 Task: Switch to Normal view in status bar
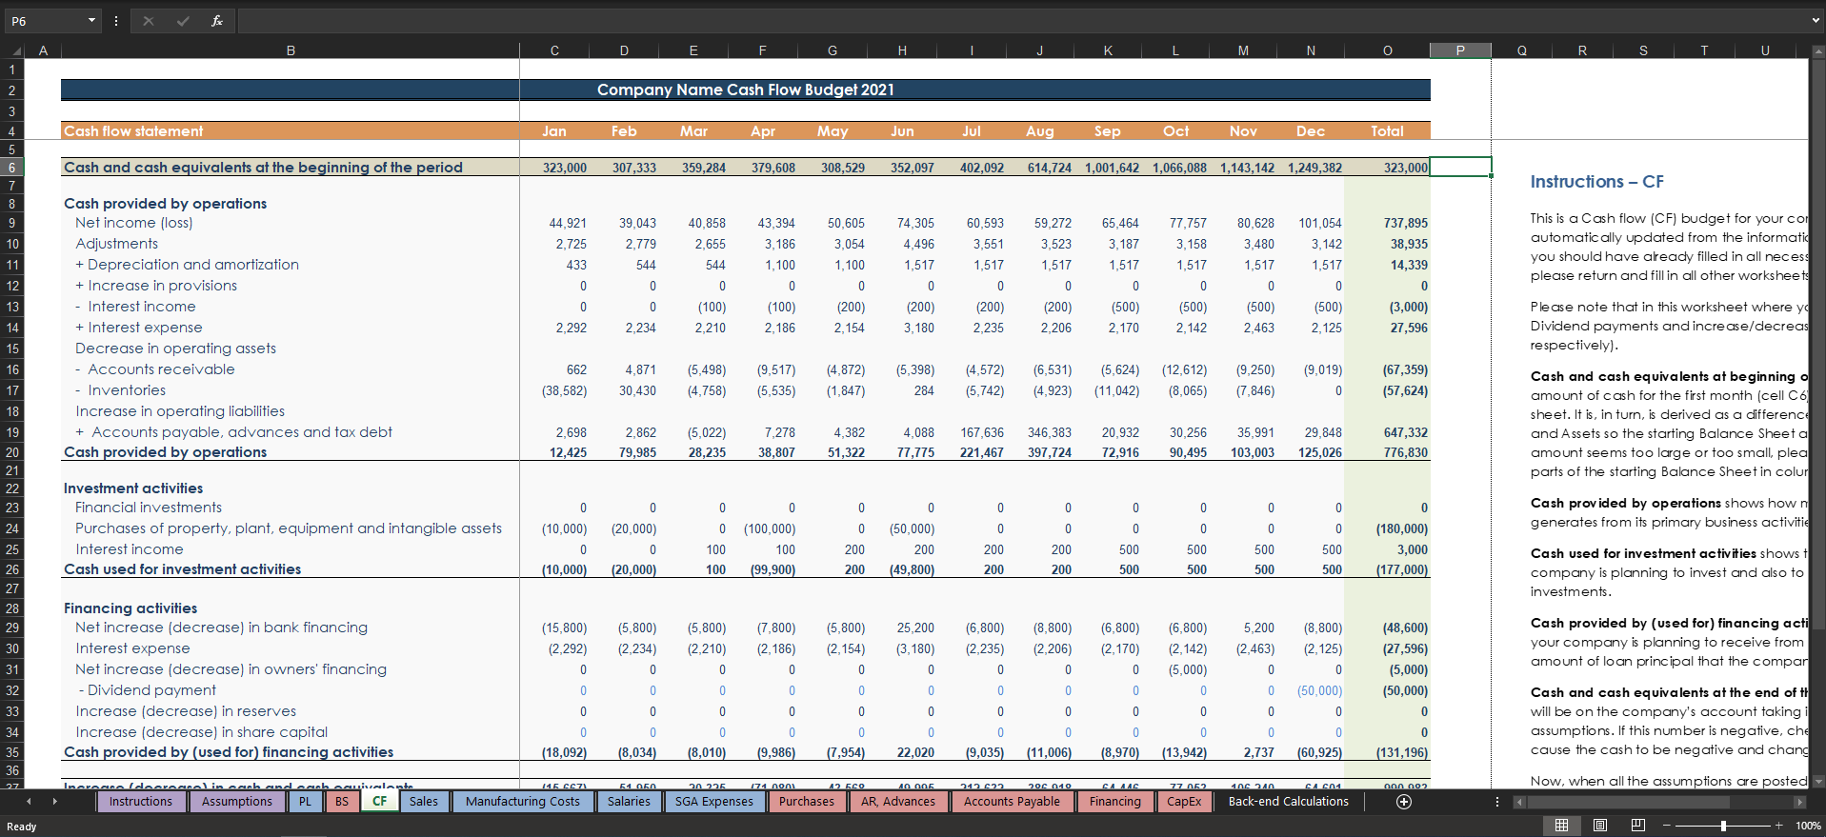1561,826
